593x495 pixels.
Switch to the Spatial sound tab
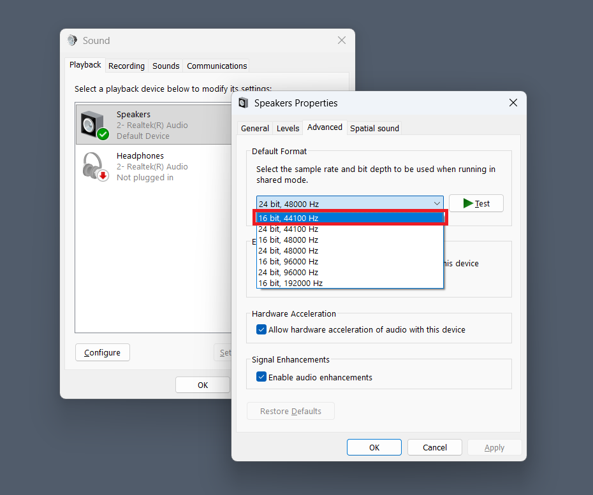(x=374, y=128)
